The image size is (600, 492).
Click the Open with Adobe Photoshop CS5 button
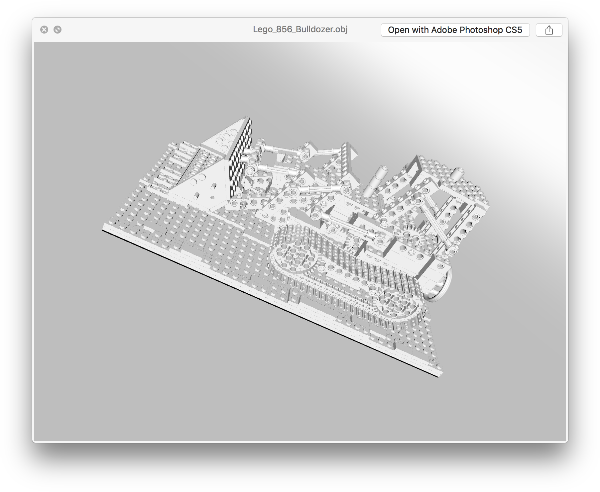(455, 30)
